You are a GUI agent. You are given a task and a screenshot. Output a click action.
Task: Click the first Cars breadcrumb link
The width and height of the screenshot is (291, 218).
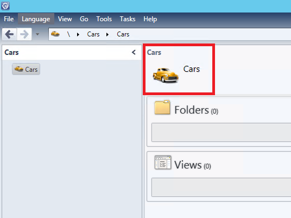point(93,34)
